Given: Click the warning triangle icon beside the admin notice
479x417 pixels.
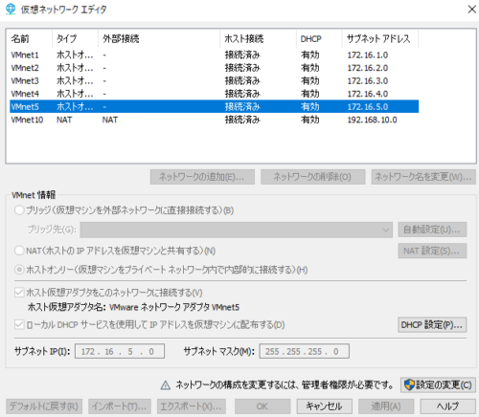Looking at the screenshot, I should [x=166, y=385].
